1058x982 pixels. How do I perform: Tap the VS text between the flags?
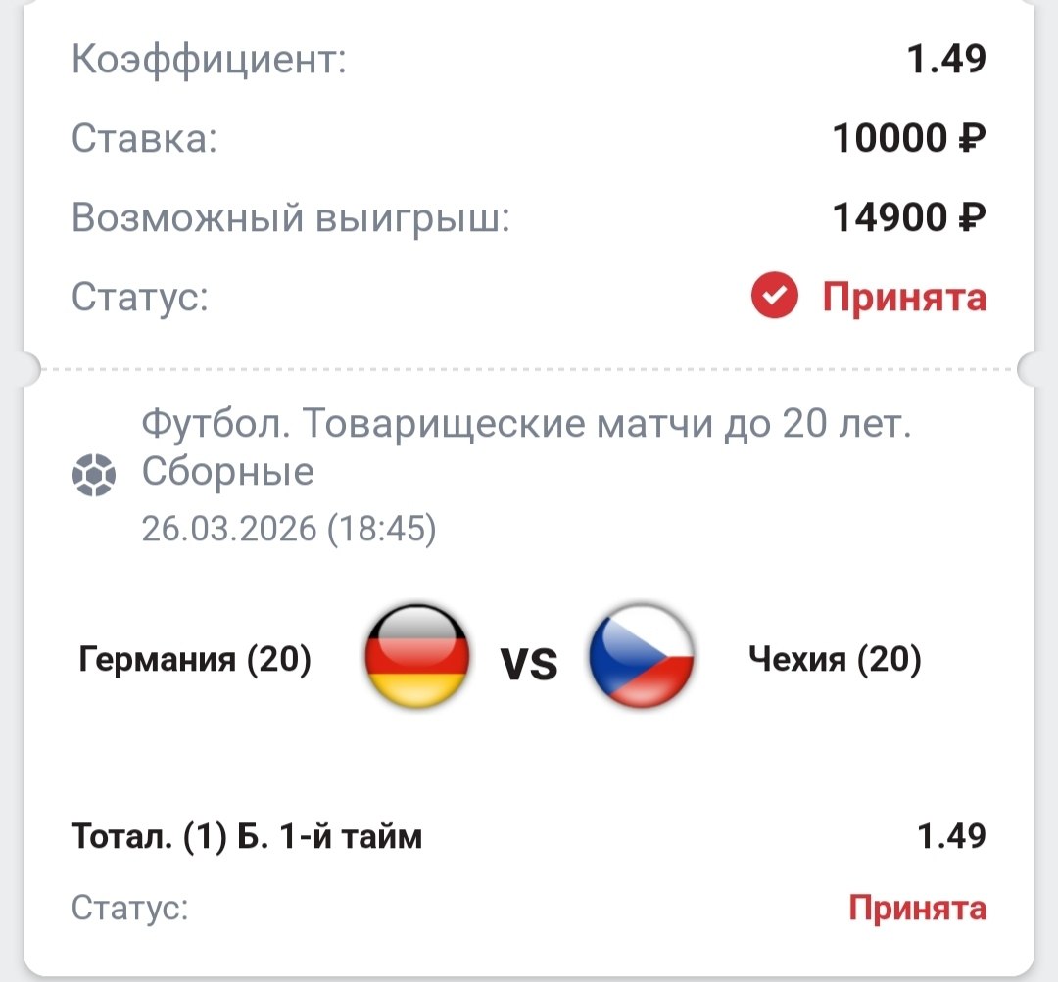click(x=529, y=666)
